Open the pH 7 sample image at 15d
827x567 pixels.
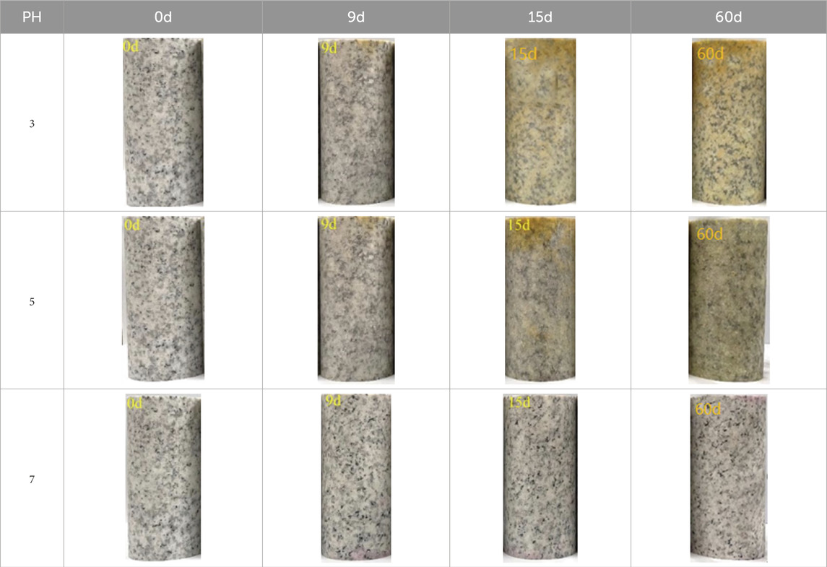pyautogui.click(x=540, y=478)
